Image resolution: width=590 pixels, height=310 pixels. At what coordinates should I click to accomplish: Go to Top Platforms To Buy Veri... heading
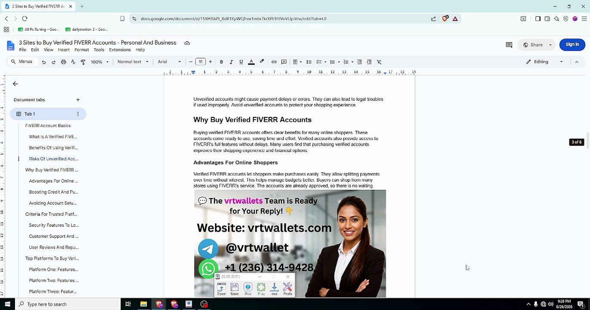[52, 258]
